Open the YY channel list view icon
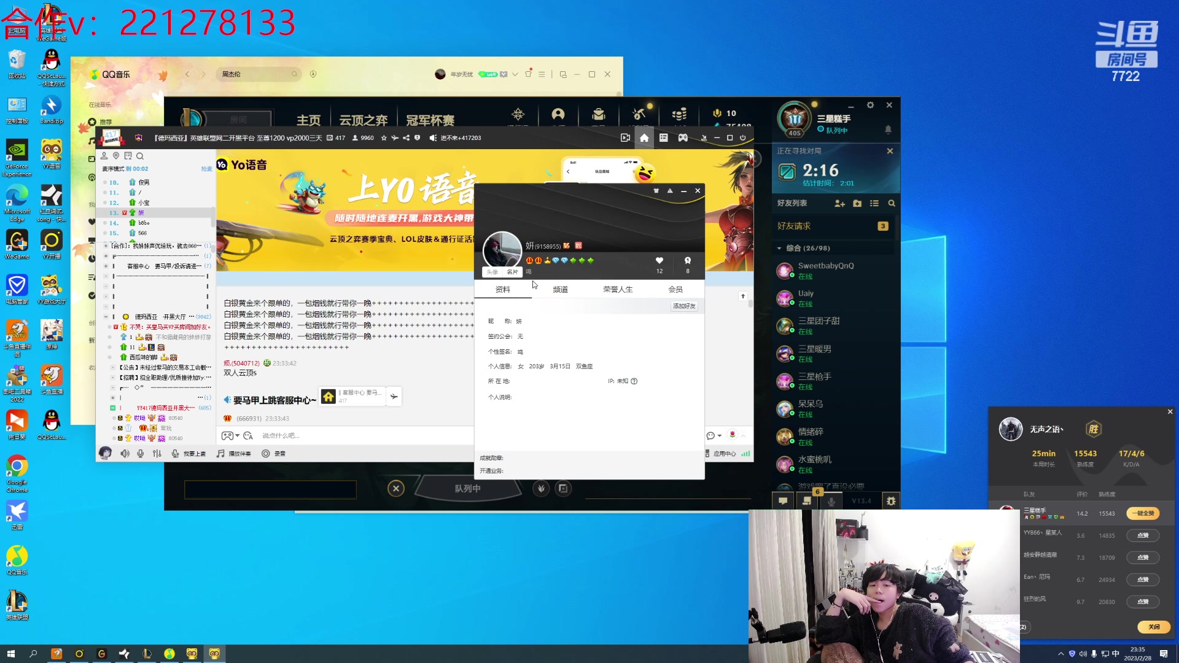 (x=664, y=138)
